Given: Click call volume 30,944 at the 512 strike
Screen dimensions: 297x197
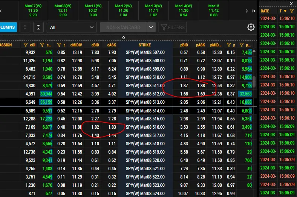Looking at the screenshot, I should (46, 94).
